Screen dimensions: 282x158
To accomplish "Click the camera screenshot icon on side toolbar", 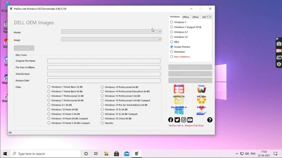I will tap(279, 44).
